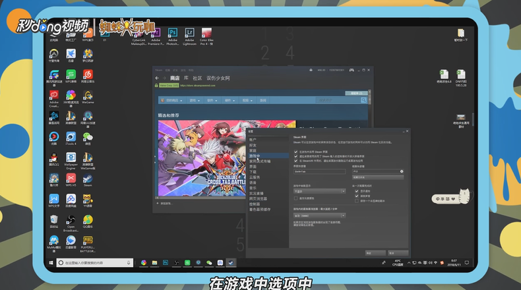
Task: Open the Overwatch desktop shortcut
Action: 54,55
